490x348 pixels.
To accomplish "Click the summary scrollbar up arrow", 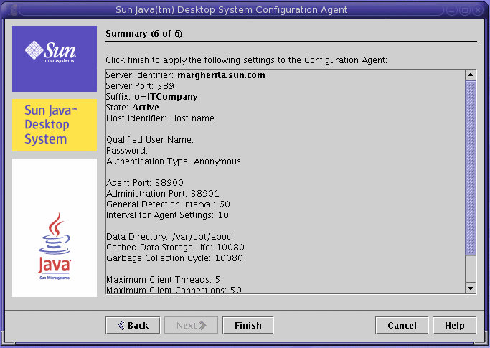I will pyautogui.click(x=471, y=75).
